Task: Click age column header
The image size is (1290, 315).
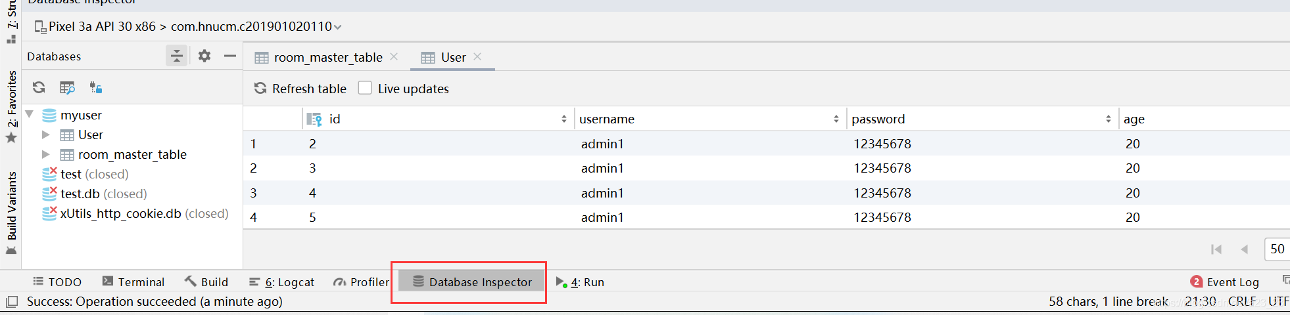Action: coord(1134,119)
